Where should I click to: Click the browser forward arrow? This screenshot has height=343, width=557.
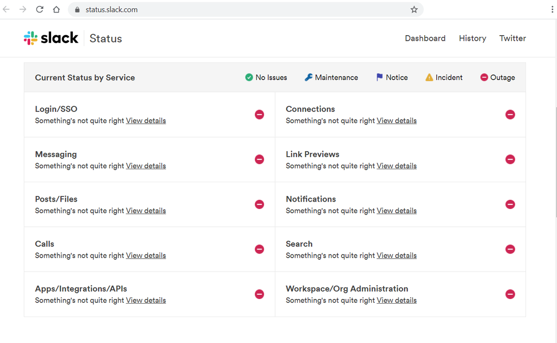23,9
